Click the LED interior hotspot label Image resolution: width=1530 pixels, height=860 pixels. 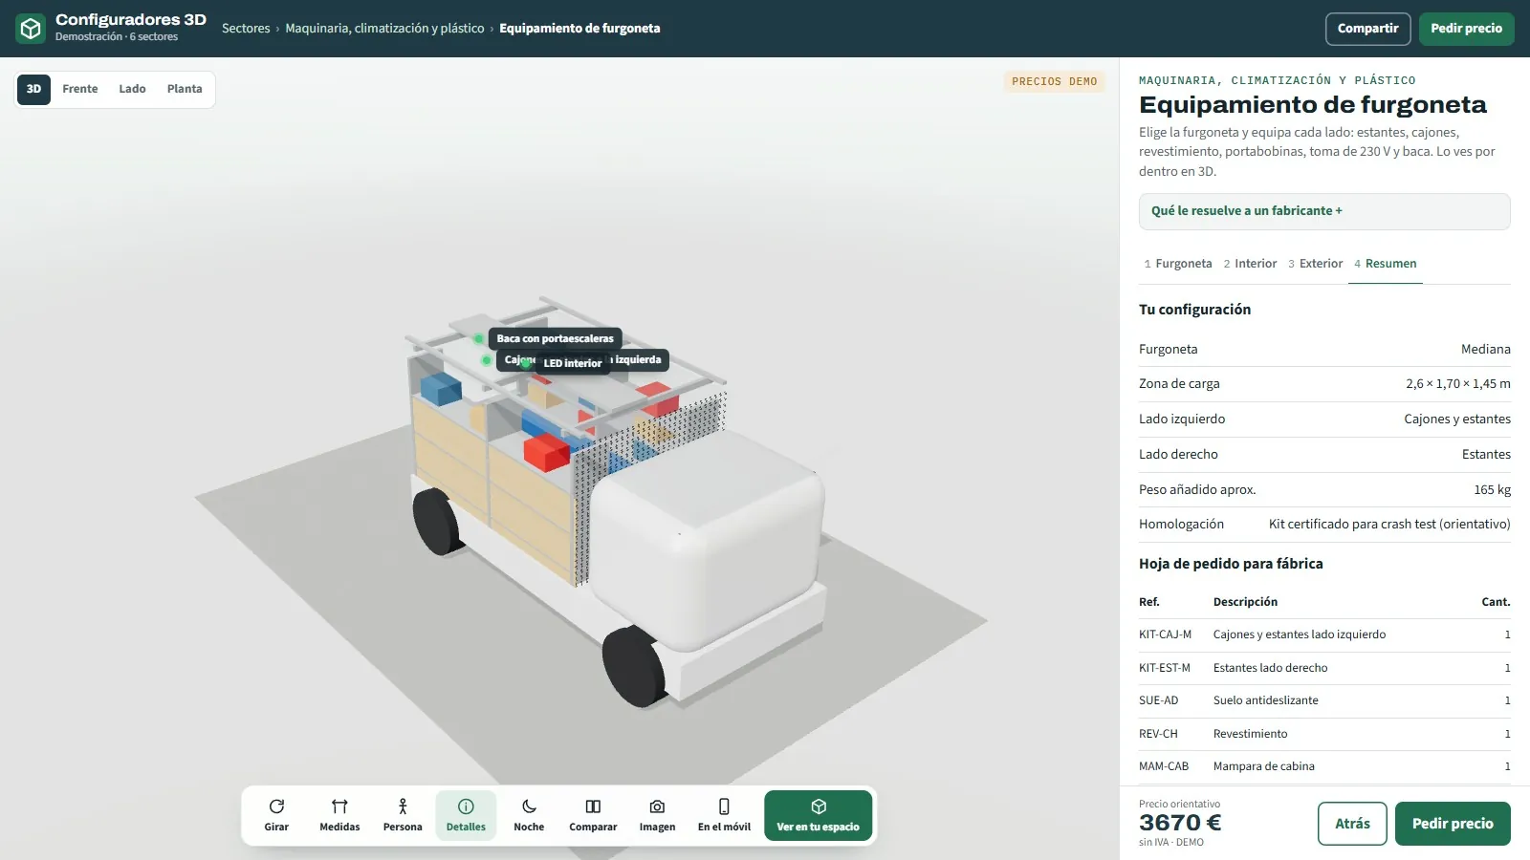click(573, 363)
